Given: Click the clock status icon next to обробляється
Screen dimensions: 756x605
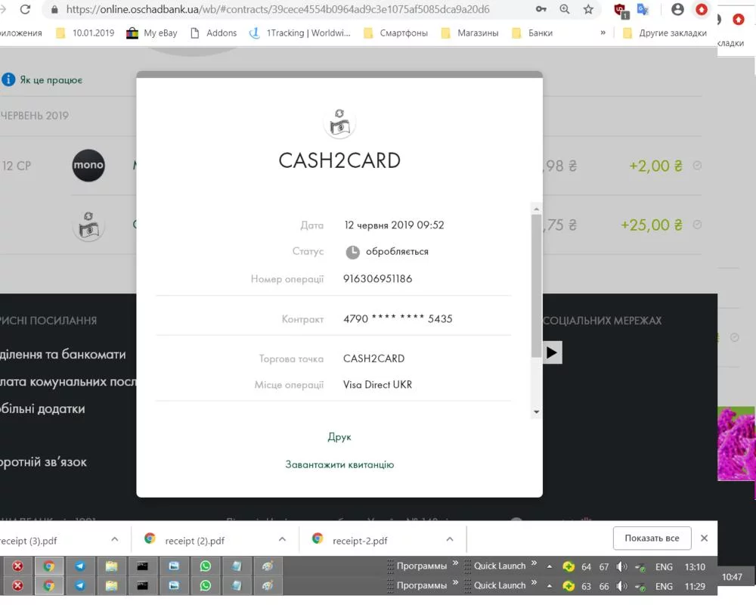Looking at the screenshot, I should (x=352, y=252).
